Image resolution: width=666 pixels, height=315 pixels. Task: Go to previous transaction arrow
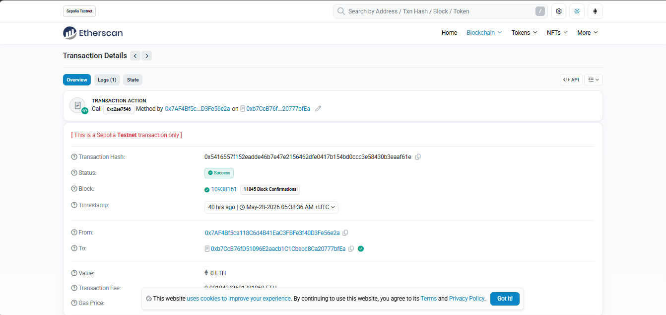(135, 56)
